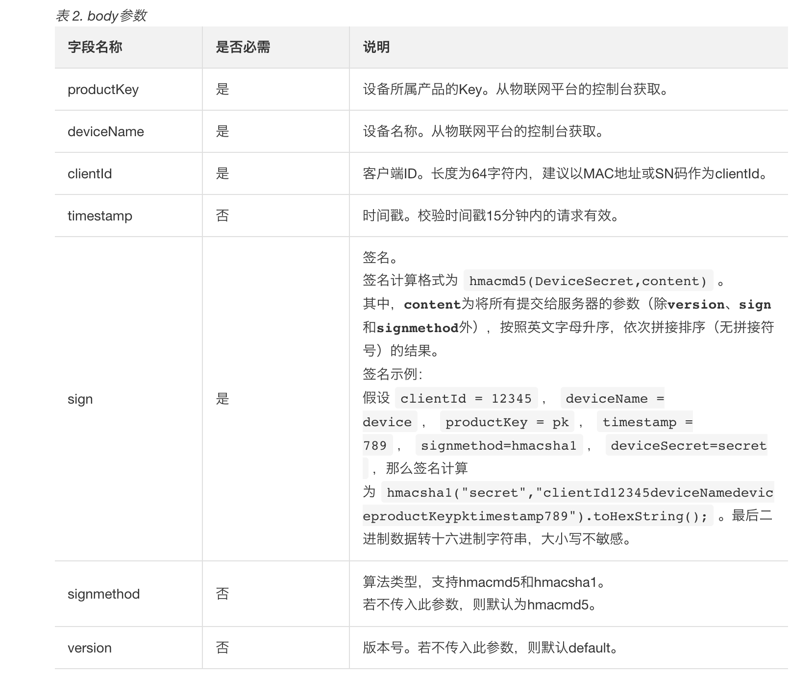Click the '是' value in sign row
The height and width of the screenshot is (676, 790).
click(x=222, y=399)
